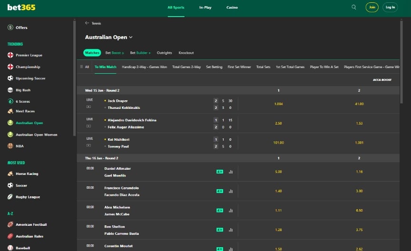
Task: Bet on Kokkinakis at 41.00
Action: tap(359, 104)
